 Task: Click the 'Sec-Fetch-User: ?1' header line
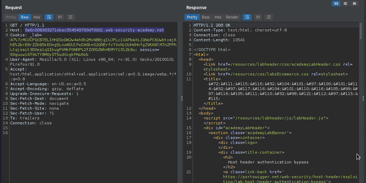pyautogui.click(x=32, y=113)
